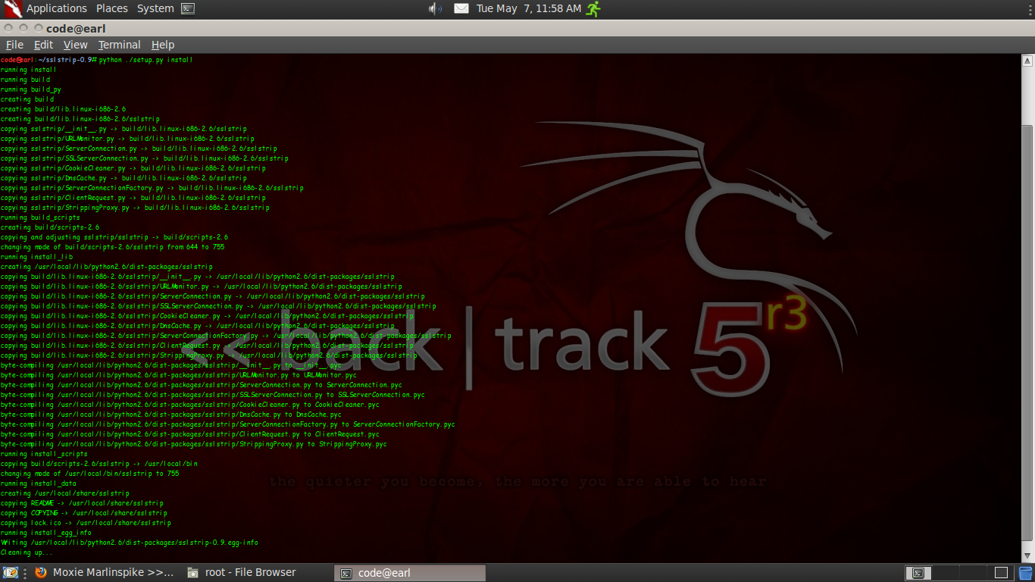Open the BackTrack dragon menu icon
The image size is (1035, 582).
[12, 8]
